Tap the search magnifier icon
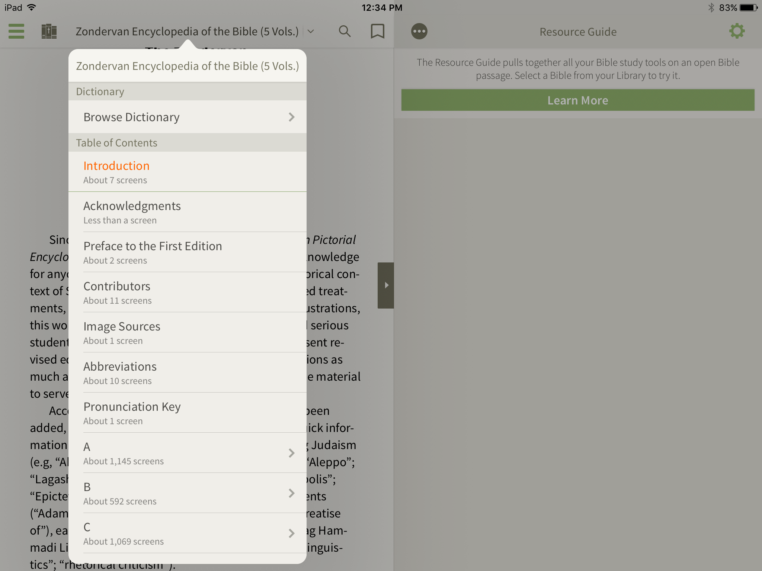This screenshot has height=571, width=762. [345, 31]
